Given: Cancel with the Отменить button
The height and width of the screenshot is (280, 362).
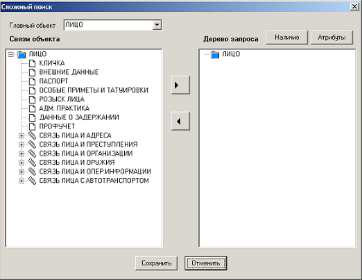Looking at the screenshot, I should coord(205,263).
